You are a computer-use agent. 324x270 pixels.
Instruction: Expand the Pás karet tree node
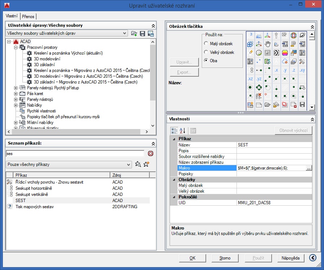[16, 94]
